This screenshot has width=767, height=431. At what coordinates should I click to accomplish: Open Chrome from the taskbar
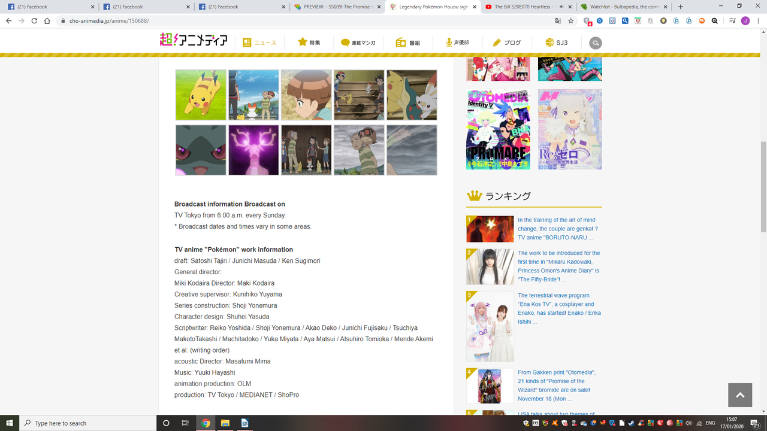click(206, 423)
